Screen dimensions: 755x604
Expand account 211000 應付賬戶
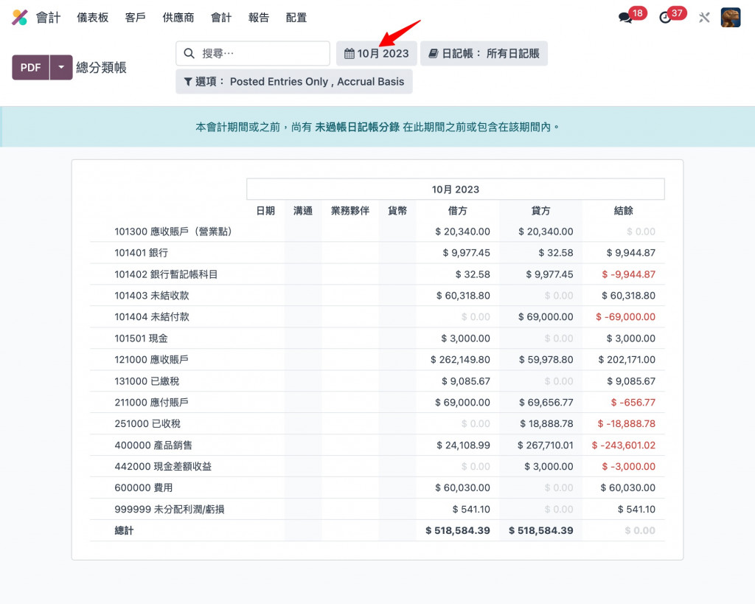tap(151, 403)
